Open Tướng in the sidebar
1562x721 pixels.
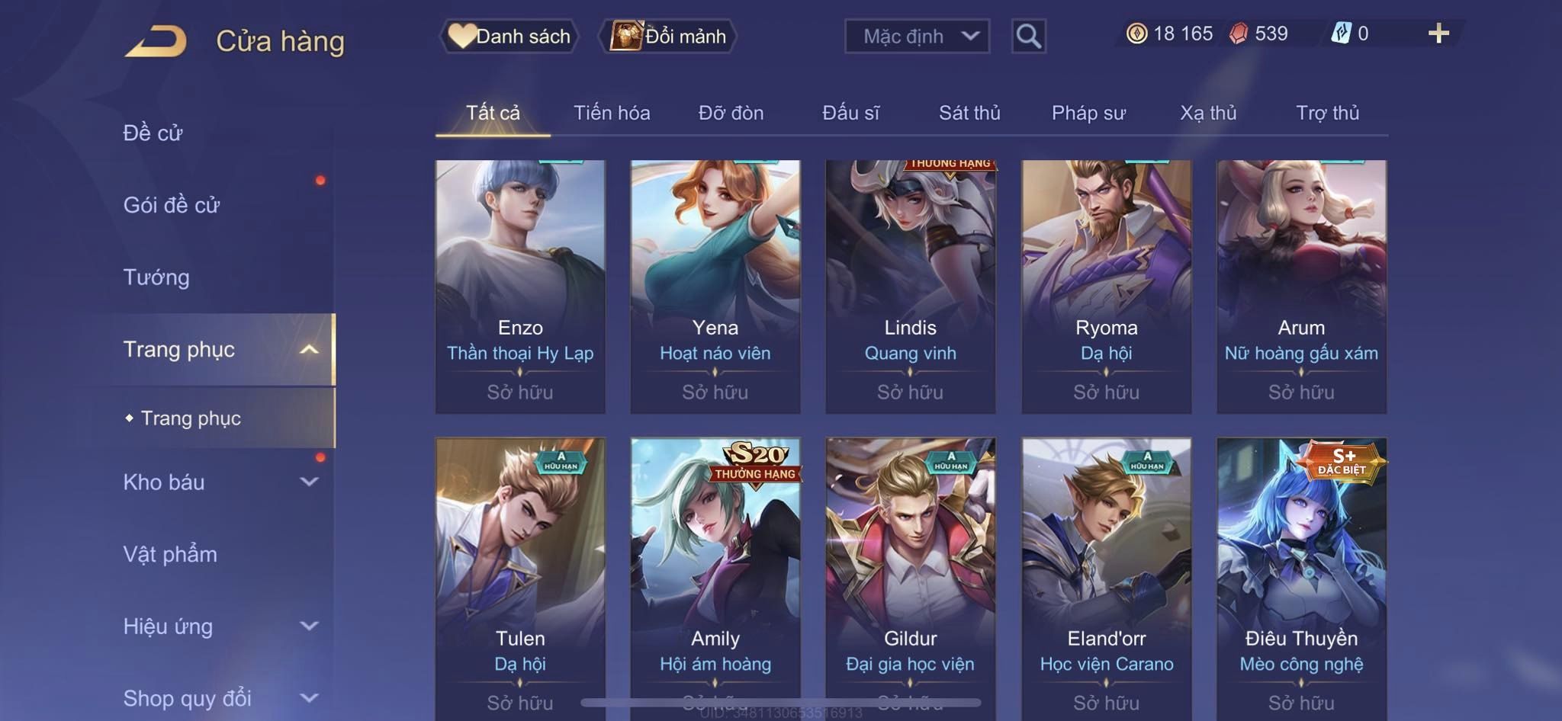156,277
